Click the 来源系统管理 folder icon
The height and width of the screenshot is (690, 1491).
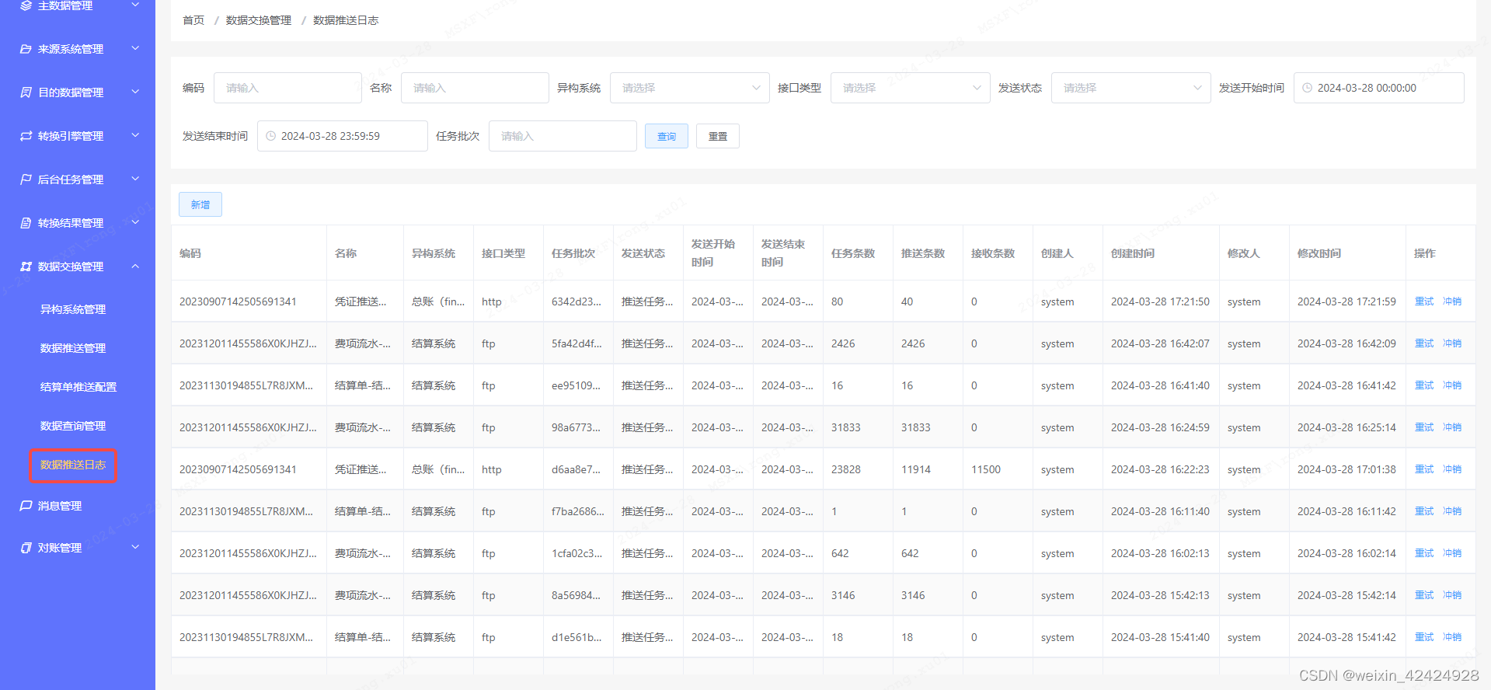tap(26, 49)
